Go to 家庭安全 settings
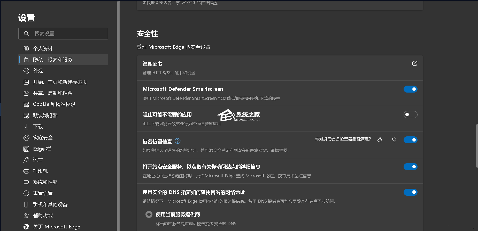478x231 pixels. (x=63, y=138)
